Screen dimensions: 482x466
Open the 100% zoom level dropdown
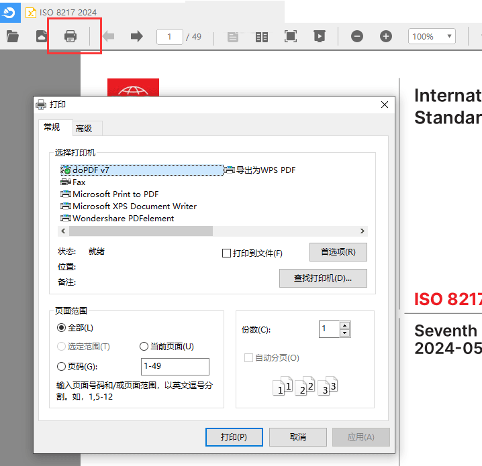point(431,37)
